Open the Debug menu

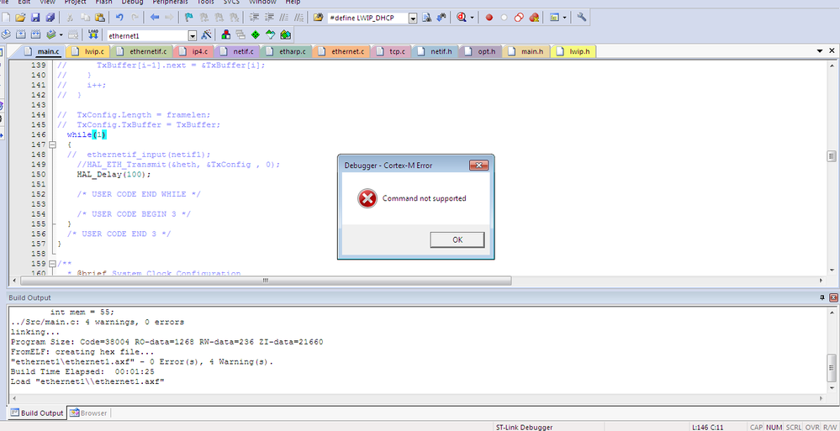point(132,3)
